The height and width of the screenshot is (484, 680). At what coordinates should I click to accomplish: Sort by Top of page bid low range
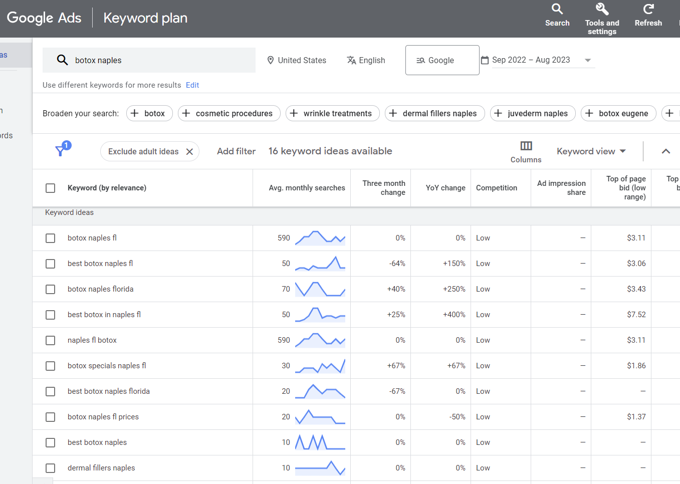(x=626, y=188)
